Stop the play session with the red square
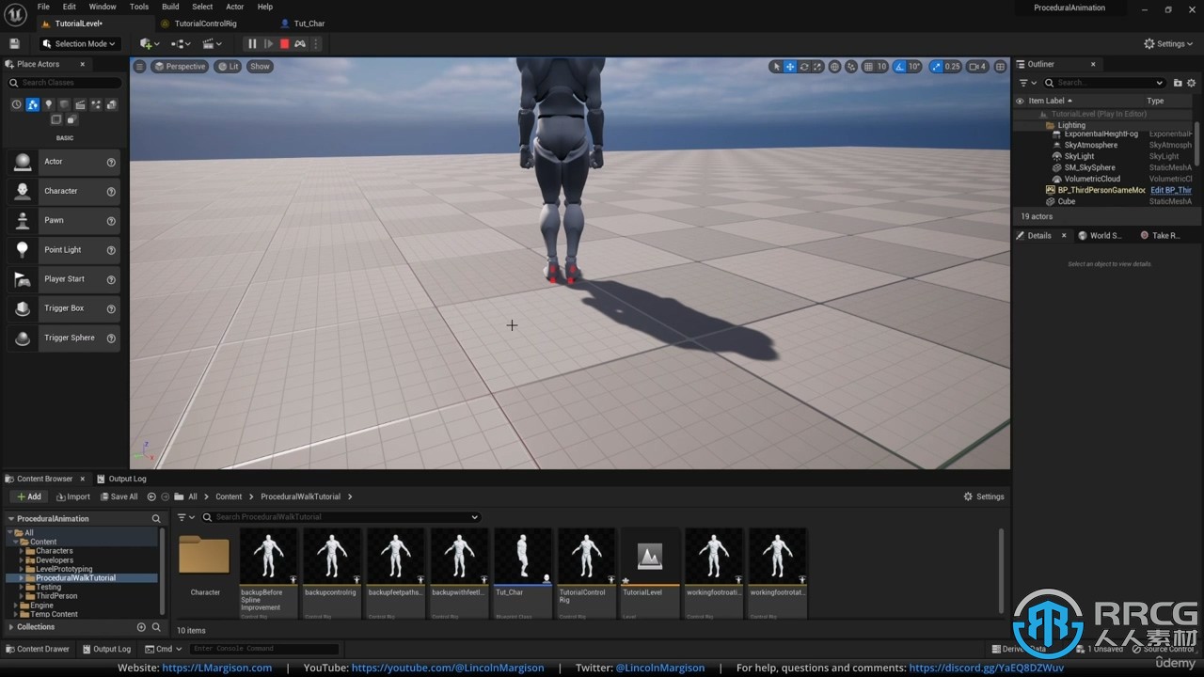The image size is (1204, 677). pyautogui.click(x=284, y=43)
